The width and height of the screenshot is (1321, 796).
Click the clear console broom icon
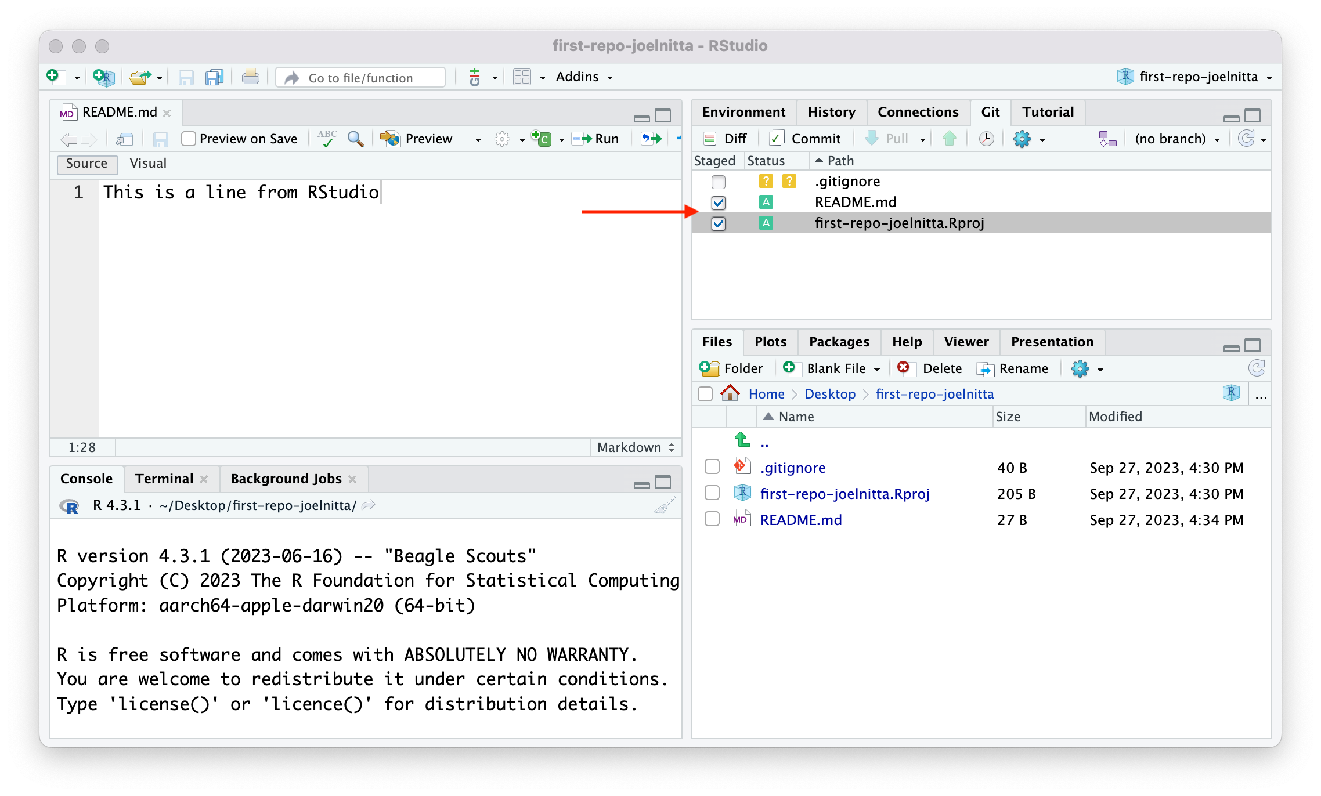(x=664, y=505)
